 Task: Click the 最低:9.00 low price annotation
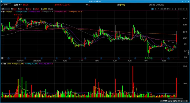[x=149, y=58]
